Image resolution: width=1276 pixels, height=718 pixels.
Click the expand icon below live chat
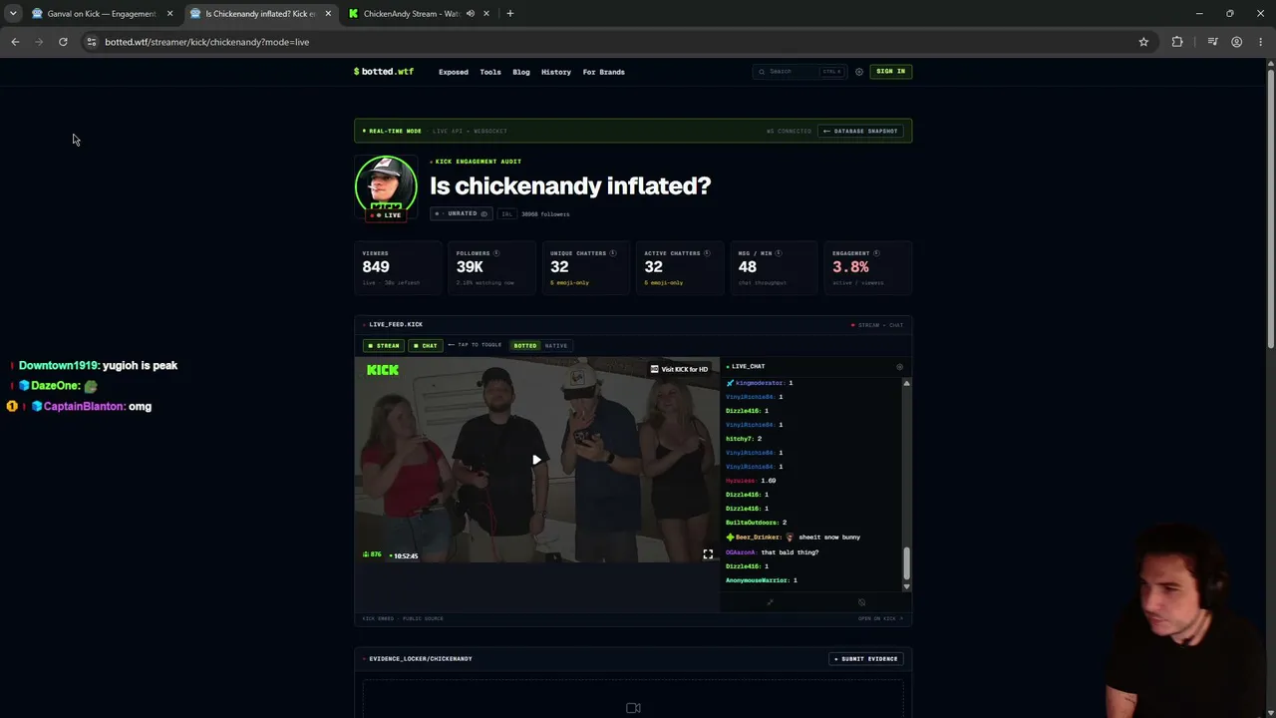(x=770, y=602)
